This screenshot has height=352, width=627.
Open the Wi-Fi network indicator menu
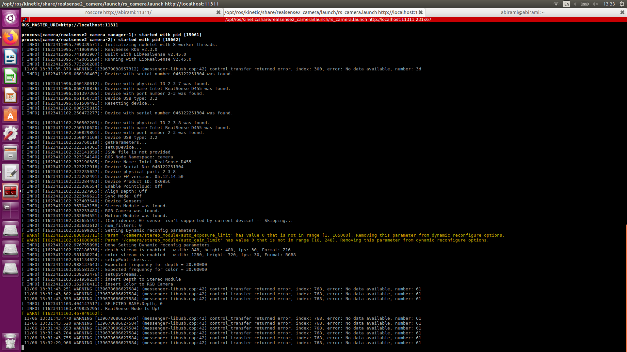tap(556, 4)
